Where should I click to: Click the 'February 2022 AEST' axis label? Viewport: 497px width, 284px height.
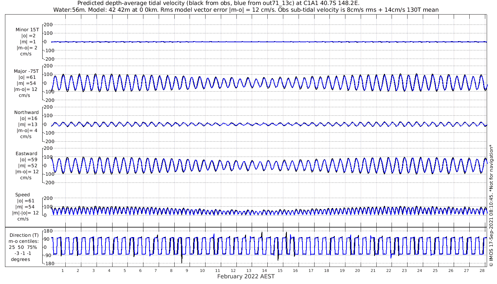pyautogui.click(x=246, y=277)
